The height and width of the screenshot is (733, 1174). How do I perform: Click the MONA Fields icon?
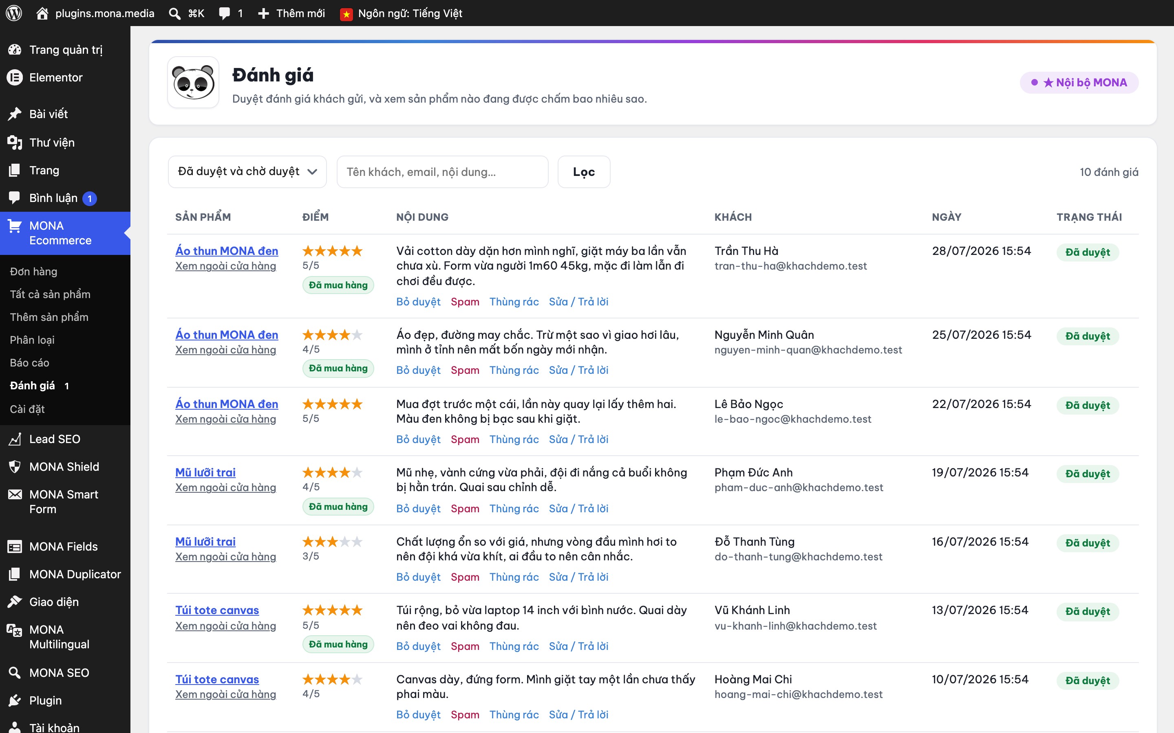[x=15, y=547]
